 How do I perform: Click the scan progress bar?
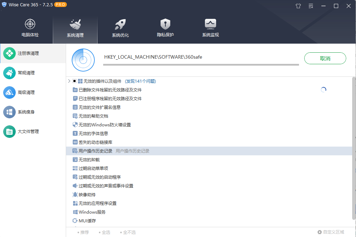(201, 65)
